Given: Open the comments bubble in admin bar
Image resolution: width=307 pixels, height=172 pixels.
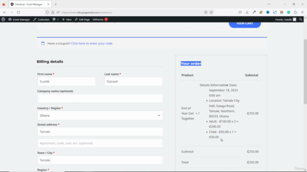Looking at the screenshot, I should (56, 20).
